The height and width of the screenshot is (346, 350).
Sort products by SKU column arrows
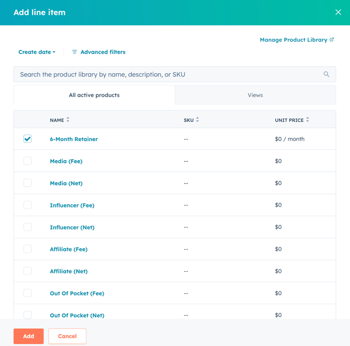coord(197,120)
